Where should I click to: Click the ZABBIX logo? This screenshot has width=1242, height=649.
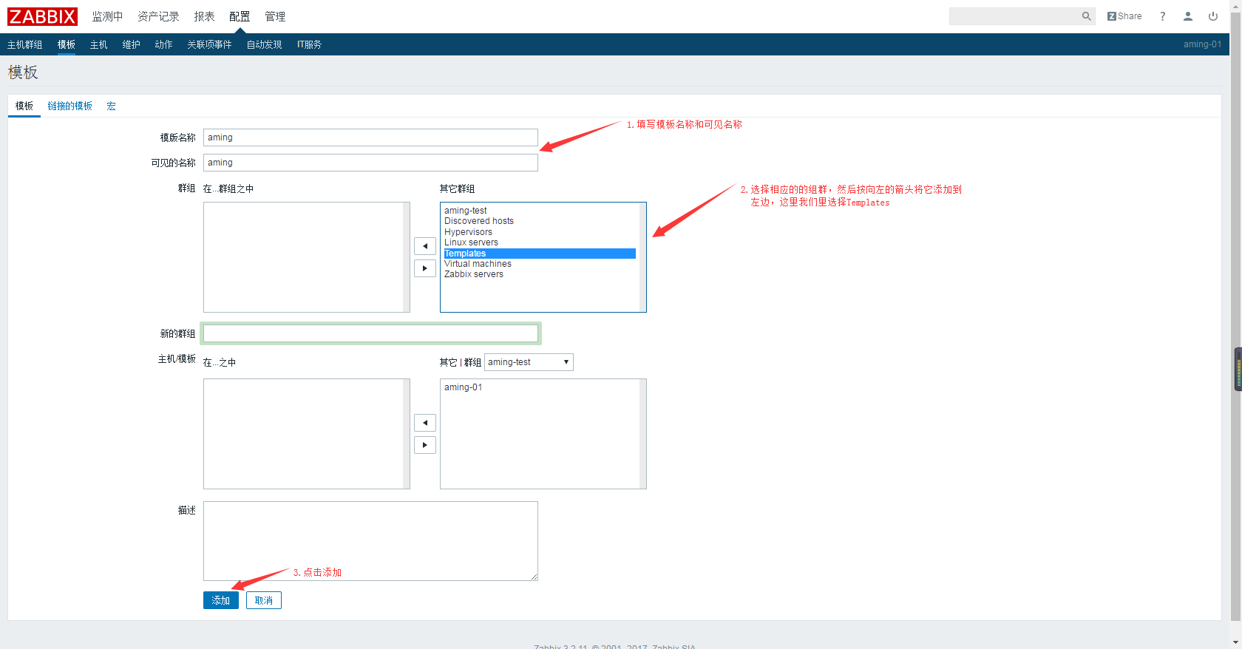(x=42, y=16)
